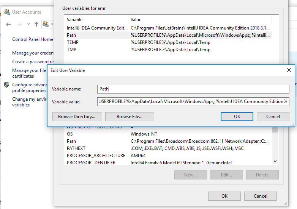Select the OS system variable row
The width and height of the screenshot is (297, 209).
point(169,134)
